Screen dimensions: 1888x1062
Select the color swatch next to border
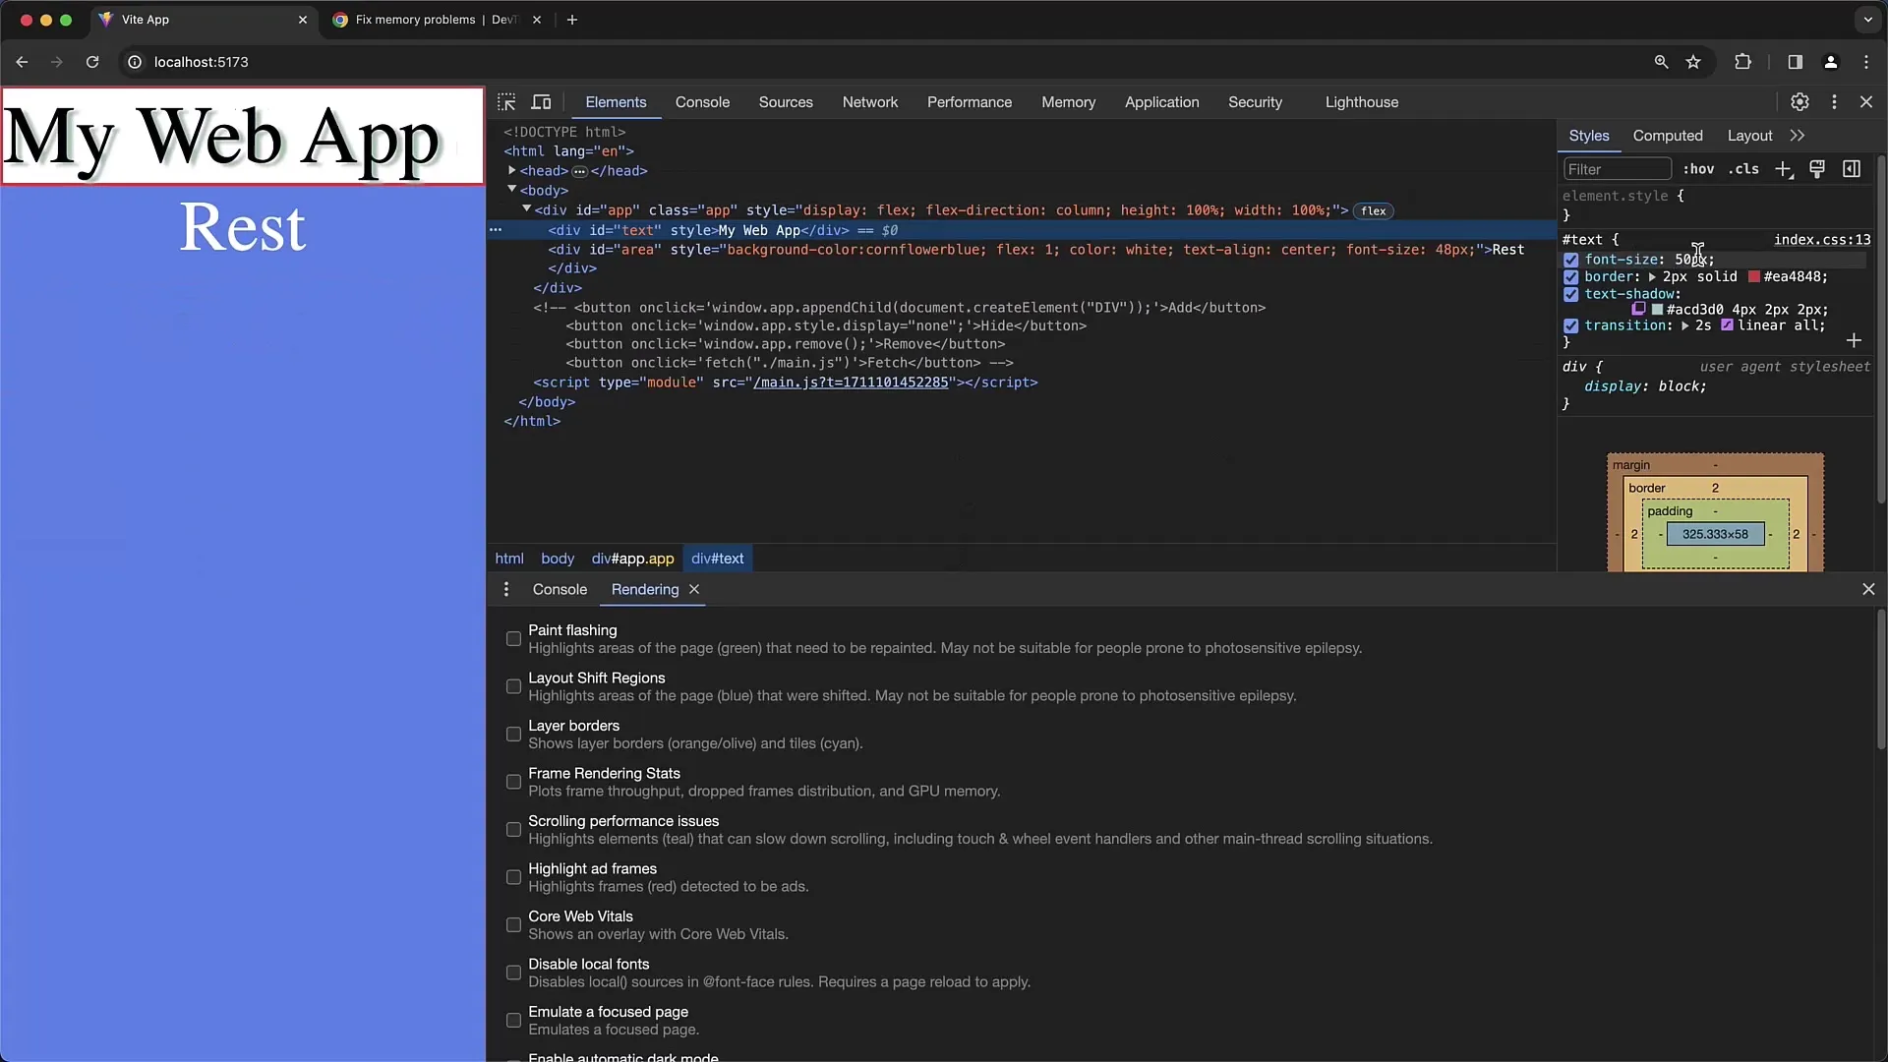click(1752, 276)
